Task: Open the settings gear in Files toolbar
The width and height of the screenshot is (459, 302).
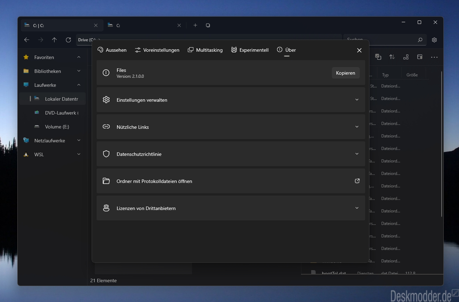Action: pos(434,40)
